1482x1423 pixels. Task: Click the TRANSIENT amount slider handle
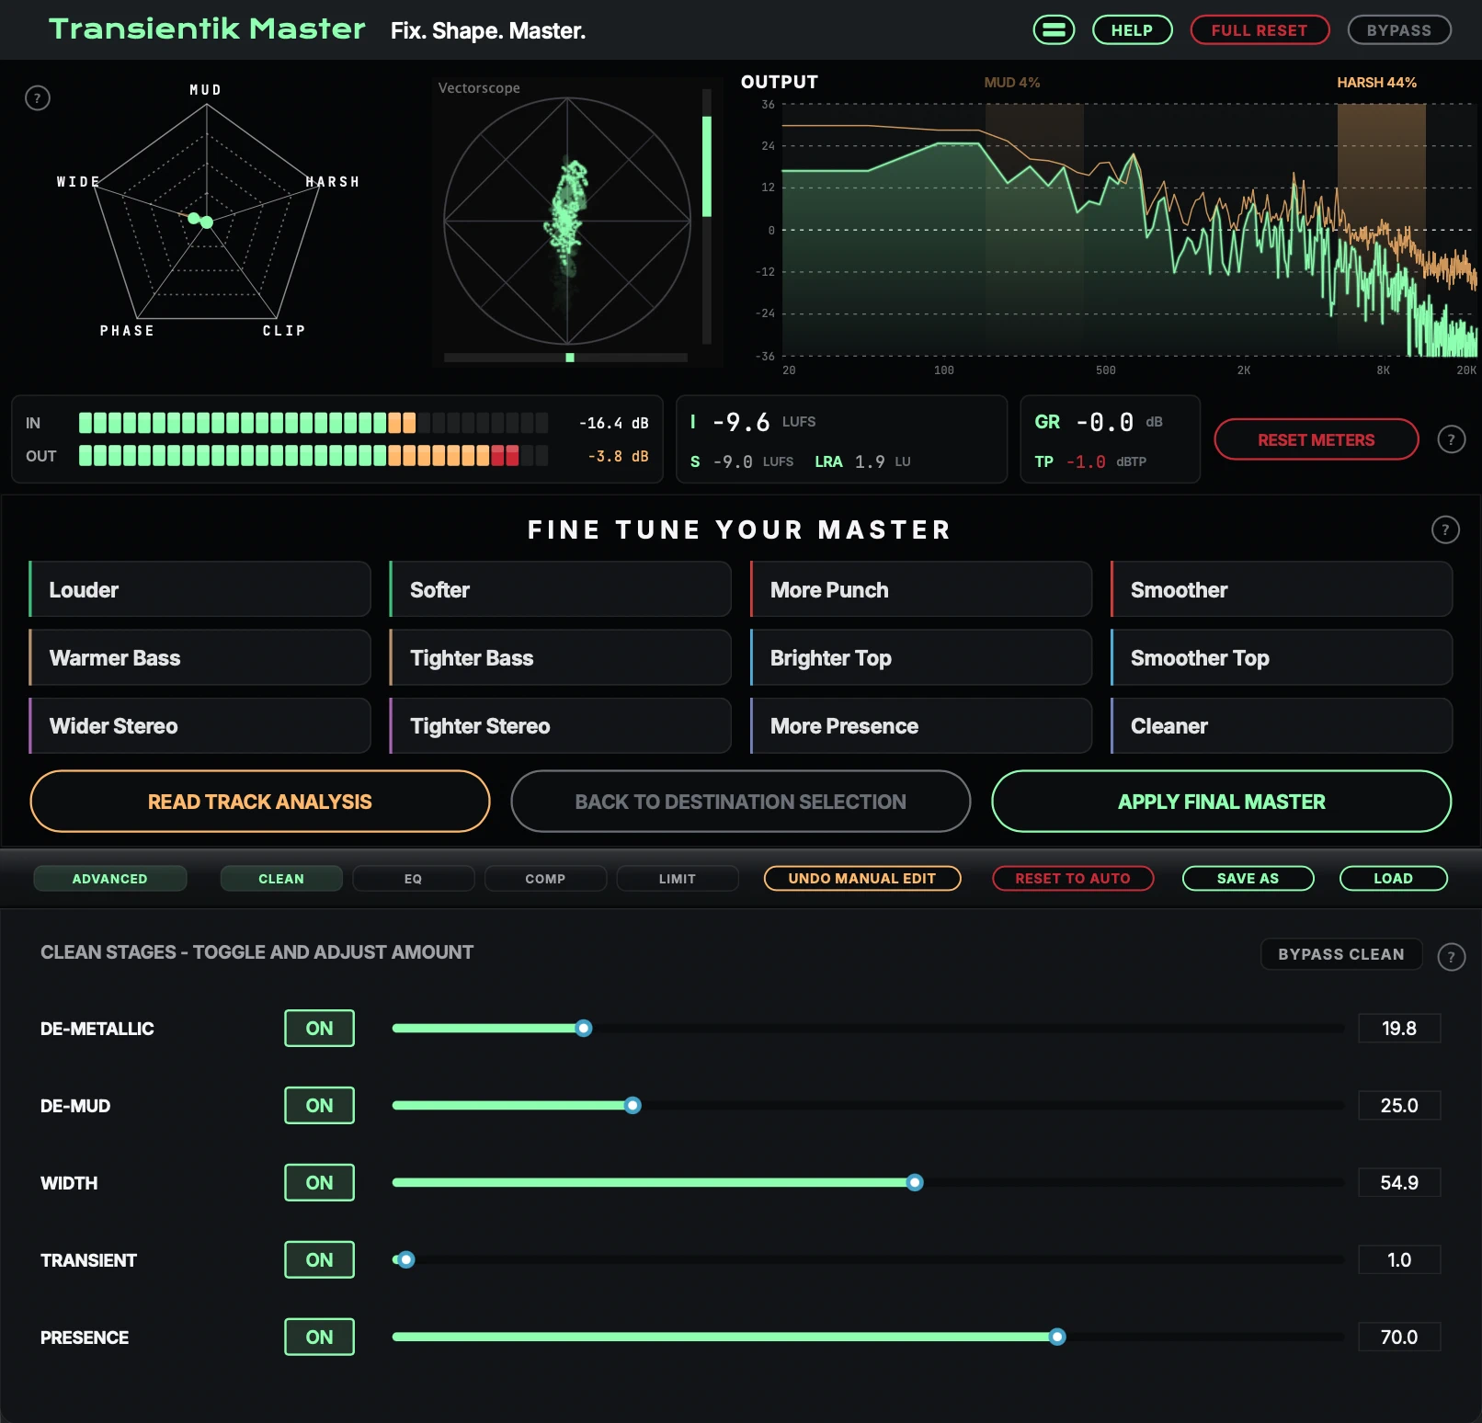[x=405, y=1260]
